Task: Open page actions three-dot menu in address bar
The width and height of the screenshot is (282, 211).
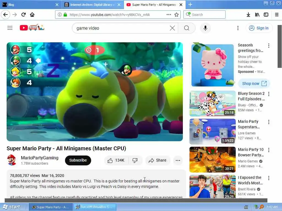Action: 169,15
